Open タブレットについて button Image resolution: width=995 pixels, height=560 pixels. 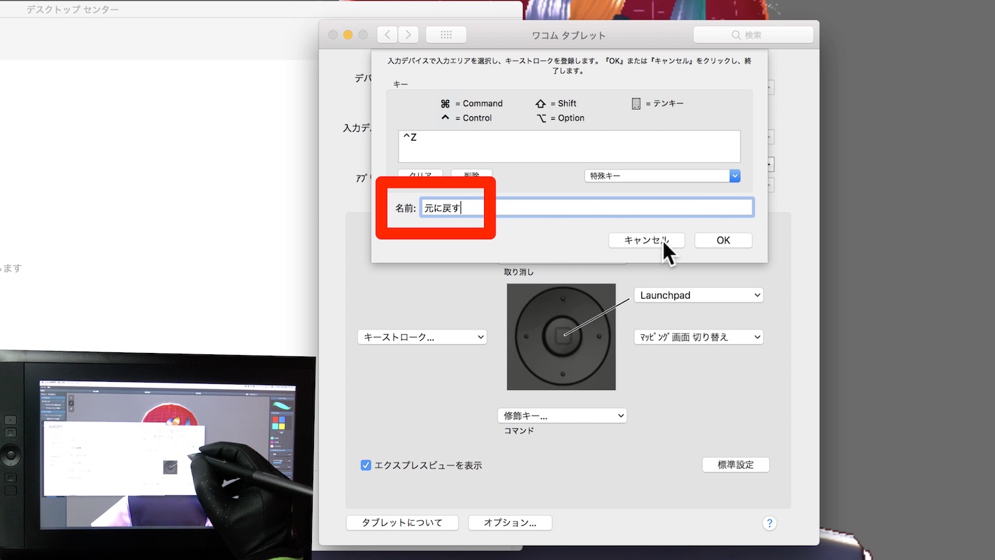click(x=402, y=522)
